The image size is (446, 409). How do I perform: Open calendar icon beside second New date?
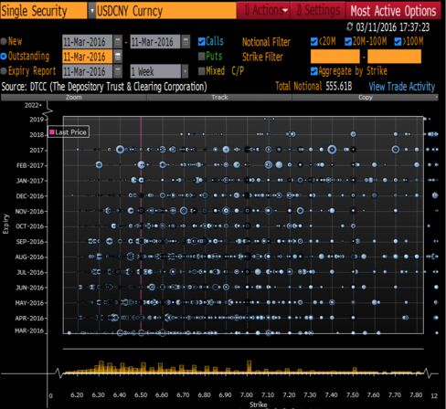click(x=186, y=42)
